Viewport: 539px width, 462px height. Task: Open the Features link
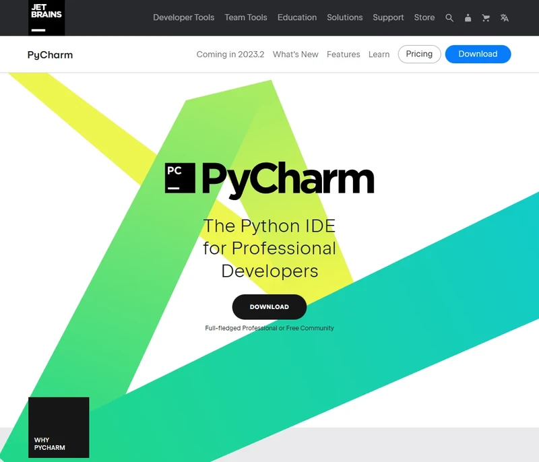(344, 55)
